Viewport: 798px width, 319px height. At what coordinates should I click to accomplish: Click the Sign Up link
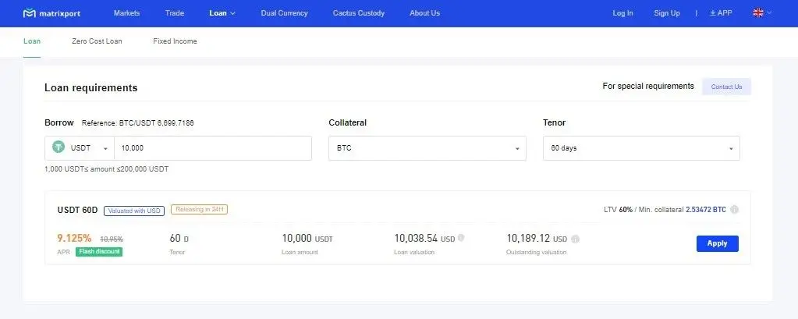pyautogui.click(x=667, y=13)
